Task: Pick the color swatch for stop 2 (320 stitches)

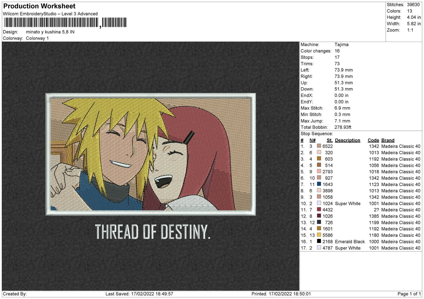Action: (319, 152)
